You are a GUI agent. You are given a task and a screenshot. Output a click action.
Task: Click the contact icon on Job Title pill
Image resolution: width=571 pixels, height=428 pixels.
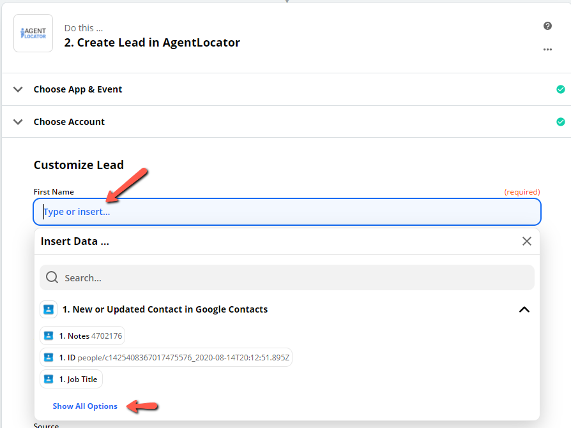click(49, 380)
